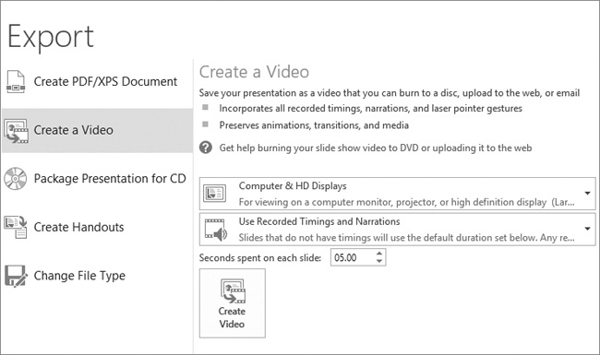Click inside the seconds per slide field
Viewport: 600px width, 355px height.
pos(353,257)
